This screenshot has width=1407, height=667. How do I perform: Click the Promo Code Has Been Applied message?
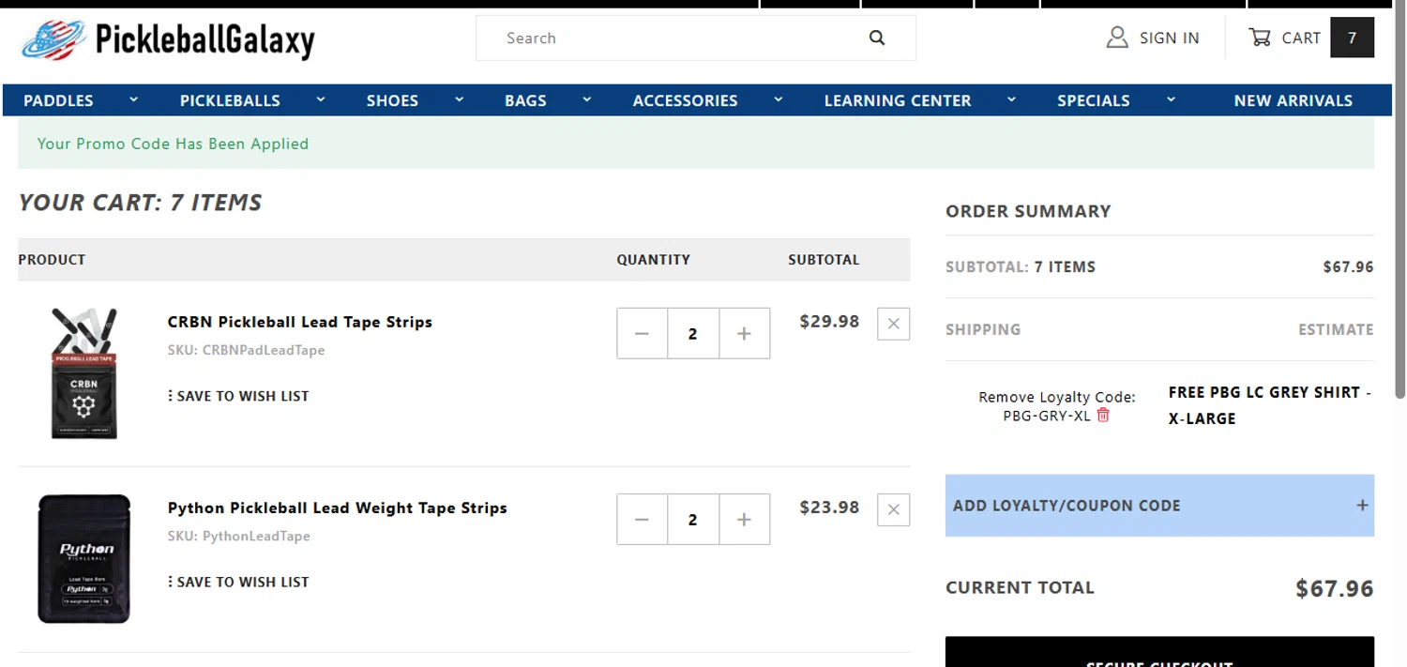[173, 144]
